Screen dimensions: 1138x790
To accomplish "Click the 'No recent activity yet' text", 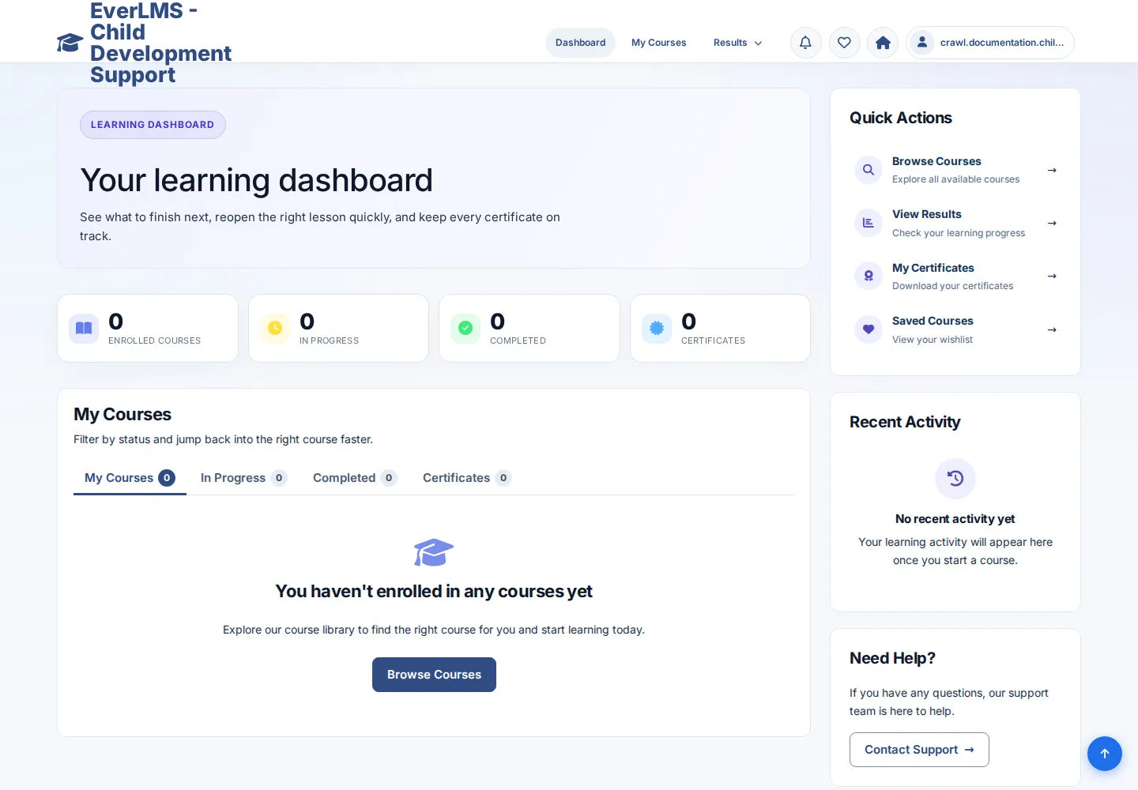I will click(x=955, y=519).
